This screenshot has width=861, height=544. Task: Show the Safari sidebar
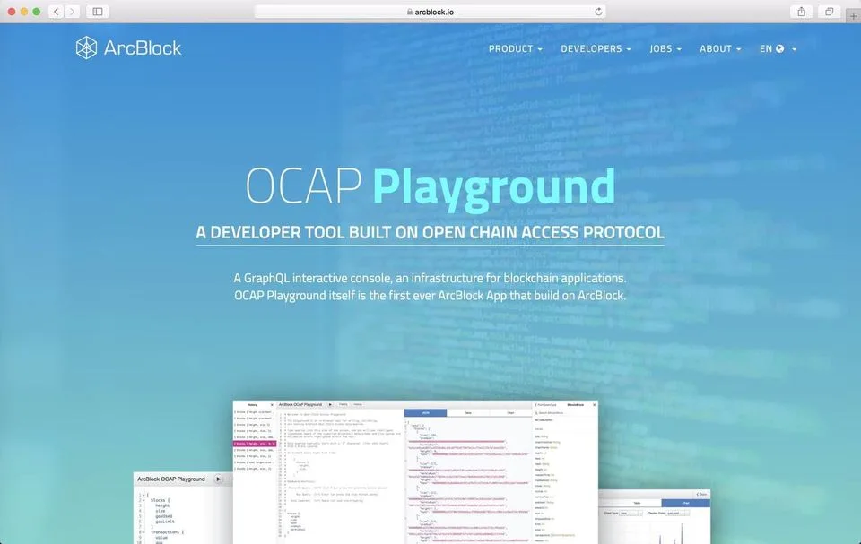98,12
